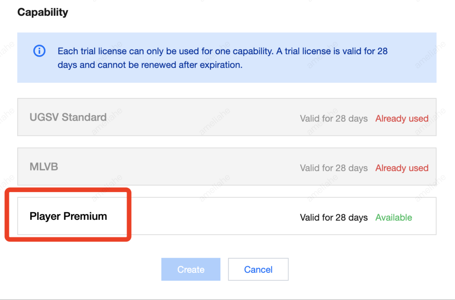Click the UGSV Standard label text
455x300 pixels.
click(68, 117)
